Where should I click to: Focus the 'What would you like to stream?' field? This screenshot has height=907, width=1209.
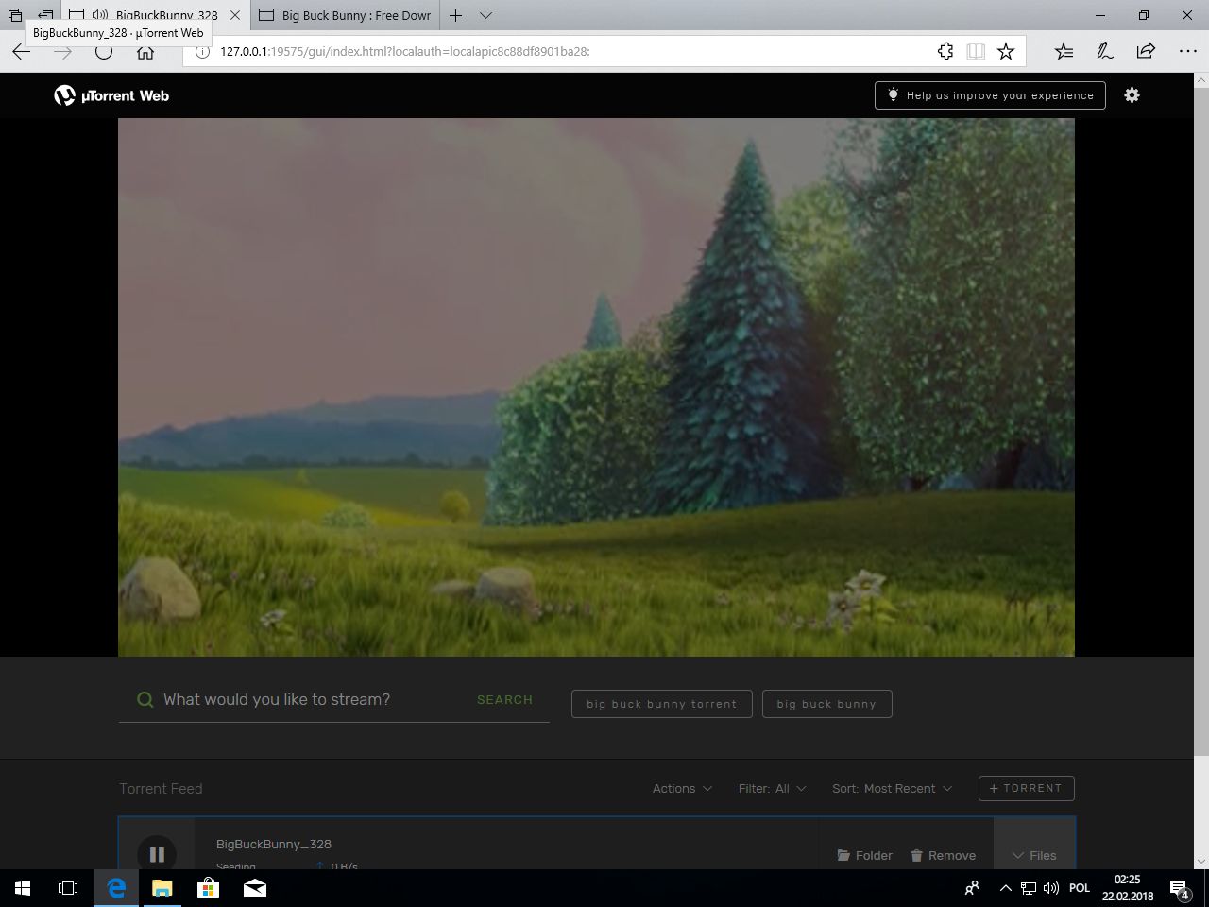coord(316,700)
